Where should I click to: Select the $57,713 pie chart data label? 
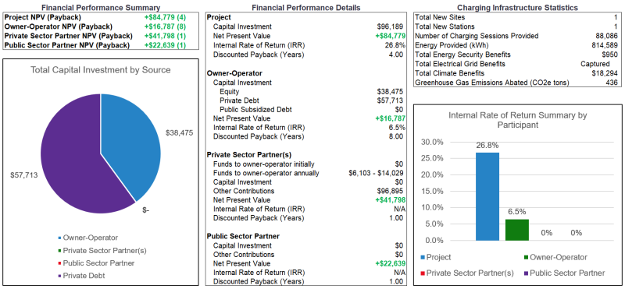23,174
